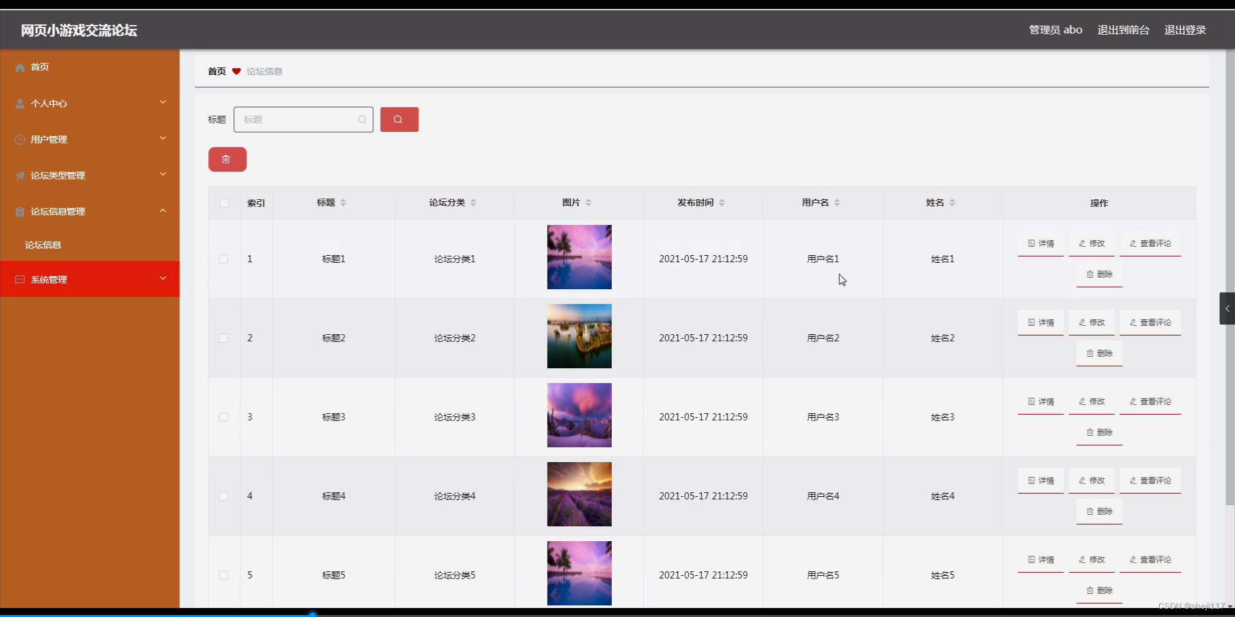The height and width of the screenshot is (617, 1235).
Task: Click 查看评论 for 标题4
Action: [1150, 481]
